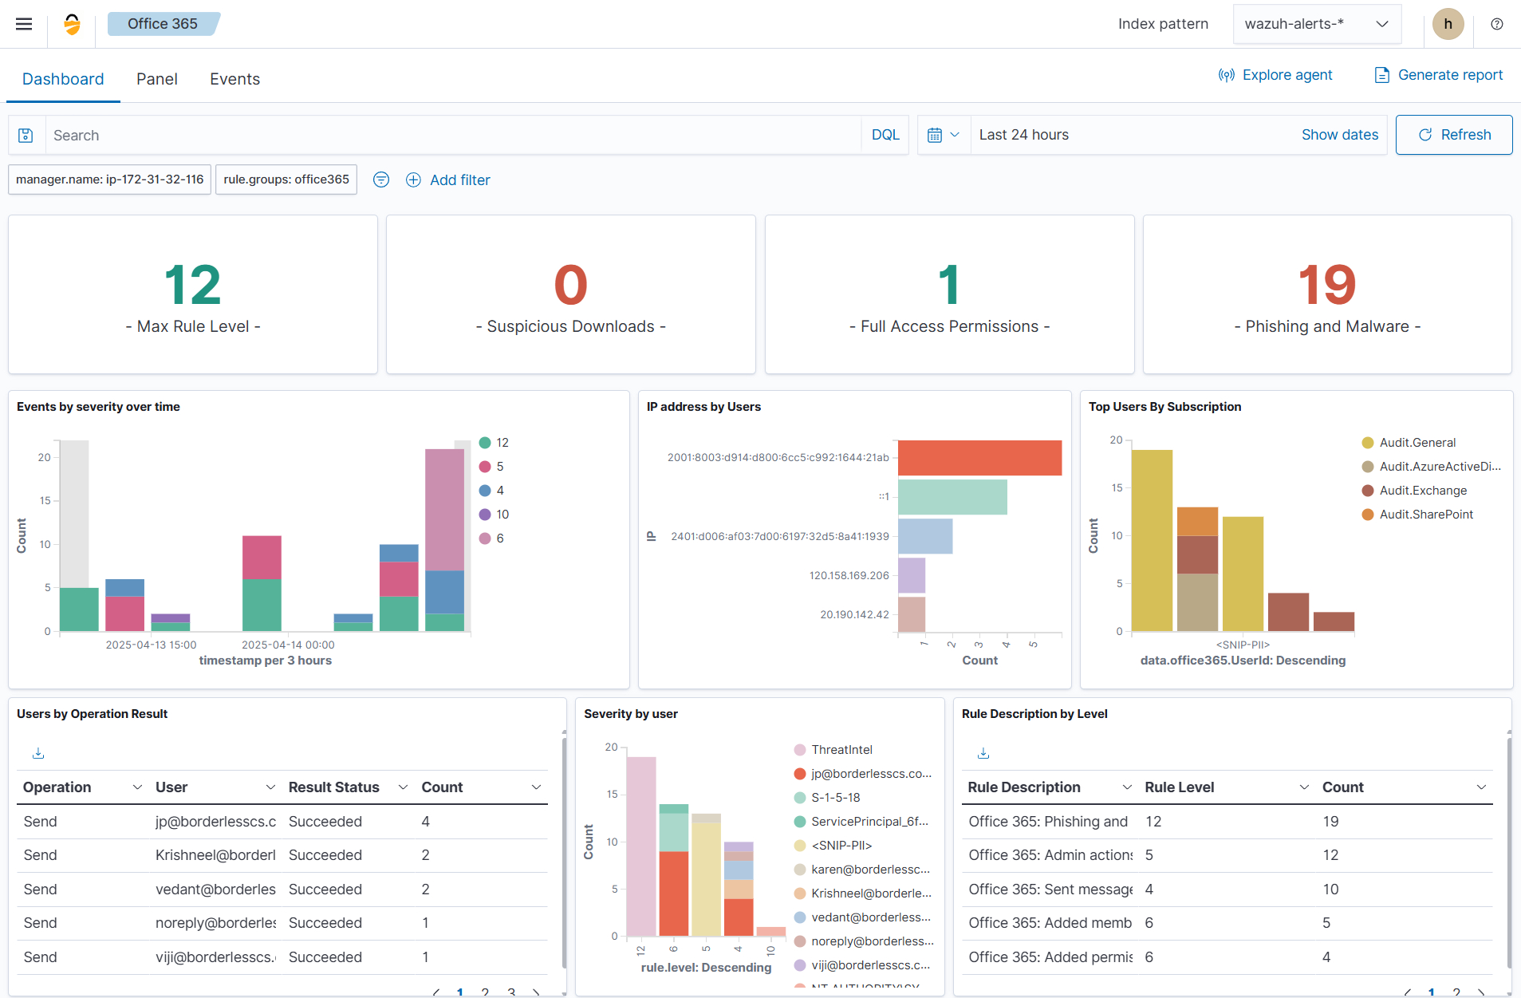Screen dimensions: 1521x998
Task: Click the Refresh button
Action: (1454, 135)
